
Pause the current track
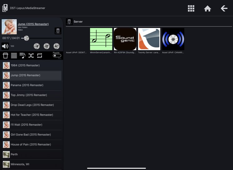[x=47, y=46]
